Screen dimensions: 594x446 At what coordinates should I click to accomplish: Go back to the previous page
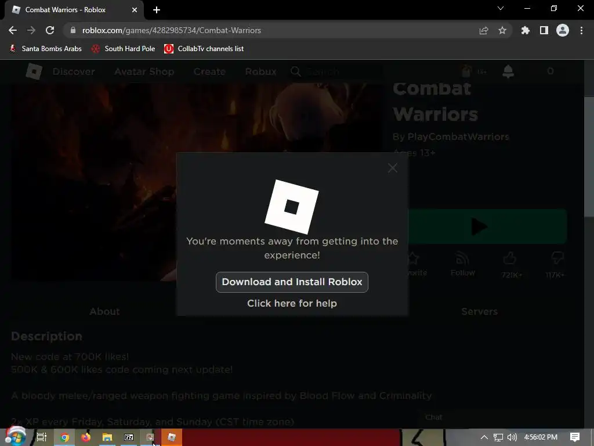coord(13,30)
